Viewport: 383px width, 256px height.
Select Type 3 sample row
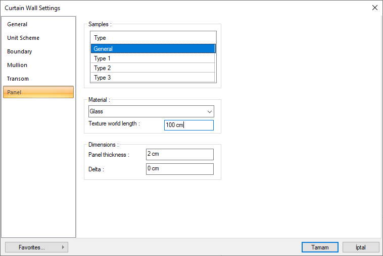coord(153,78)
